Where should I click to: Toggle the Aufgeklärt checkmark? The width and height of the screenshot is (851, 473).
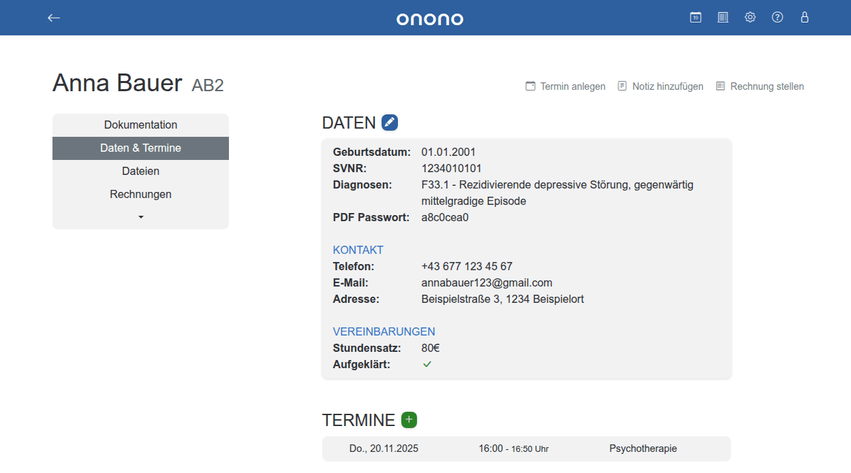click(x=427, y=364)
